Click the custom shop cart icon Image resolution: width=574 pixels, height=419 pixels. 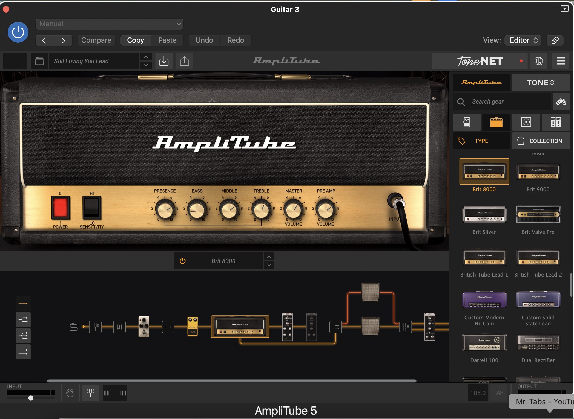tap(561, 102)
